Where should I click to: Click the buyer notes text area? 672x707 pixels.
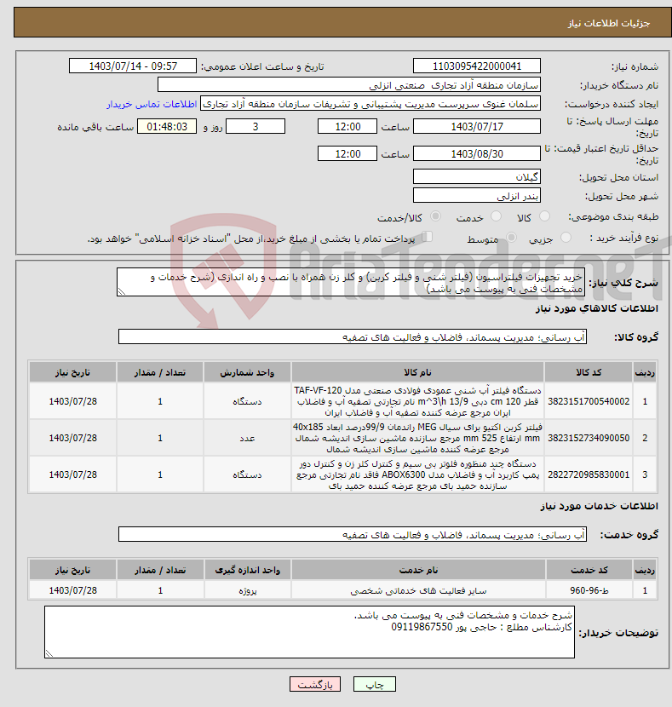pyautogui.click(x=309, y=632)
